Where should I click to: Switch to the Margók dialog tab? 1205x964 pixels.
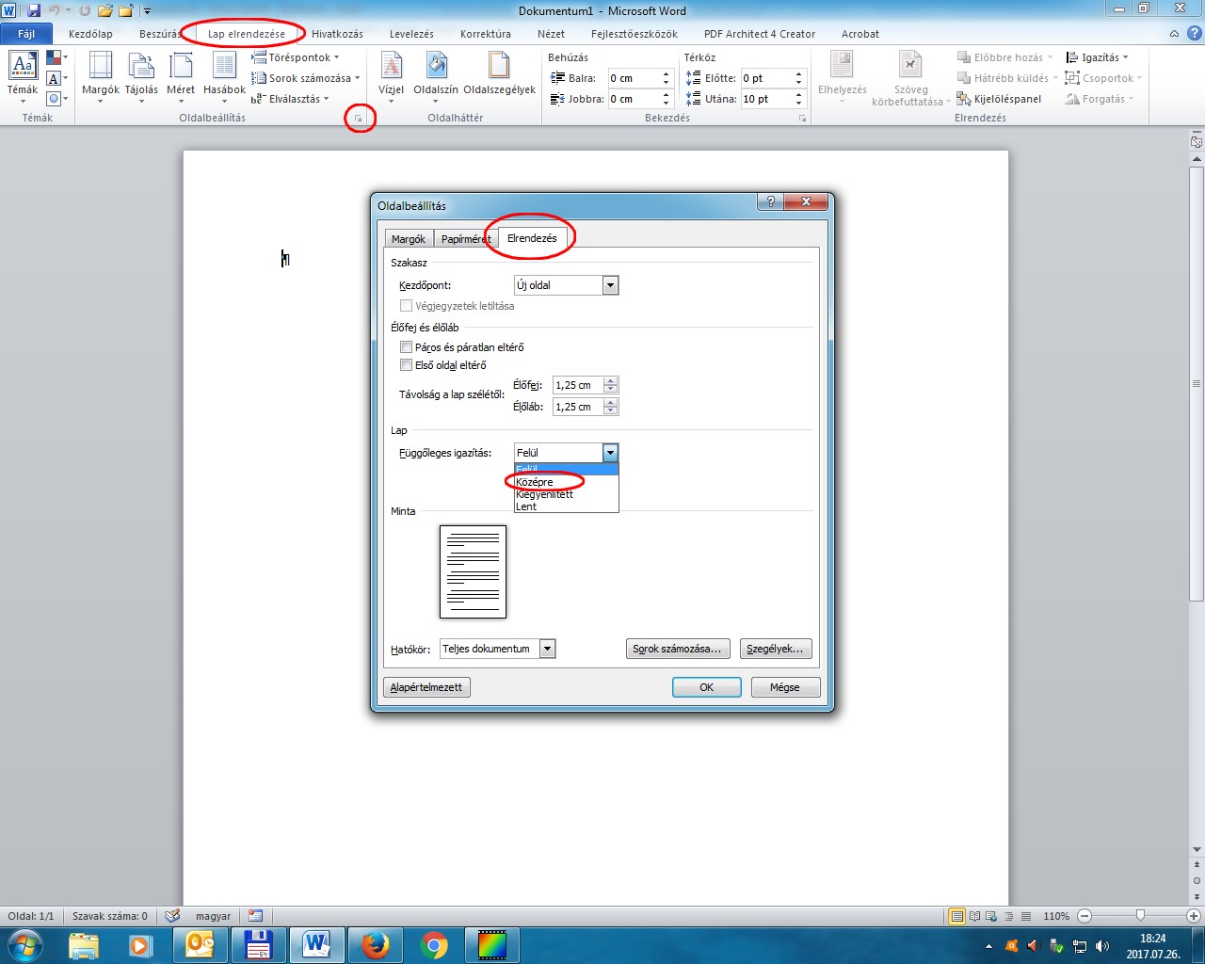(x=409, y=239)
